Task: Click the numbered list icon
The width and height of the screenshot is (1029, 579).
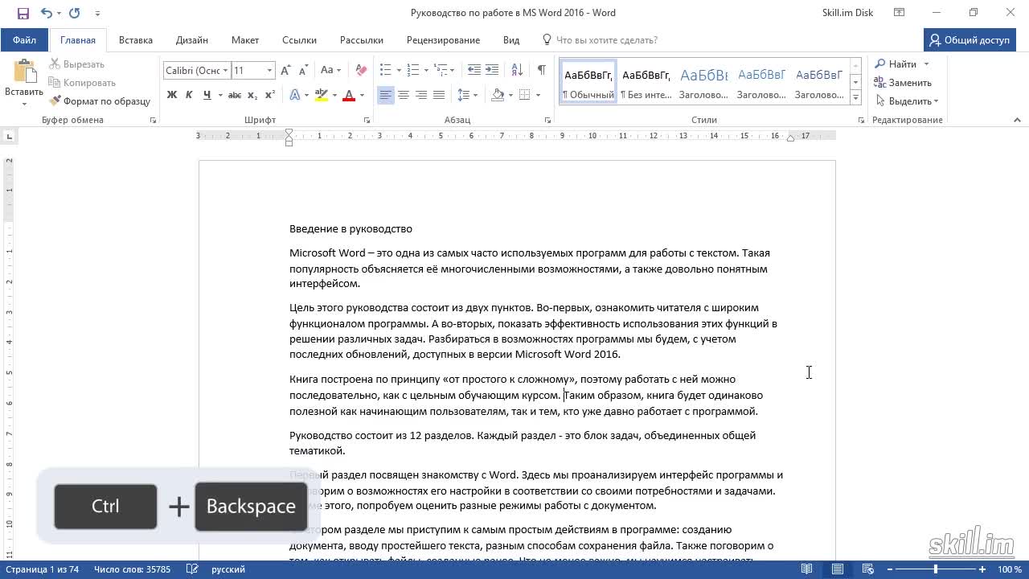Action: tap(412, 70)
